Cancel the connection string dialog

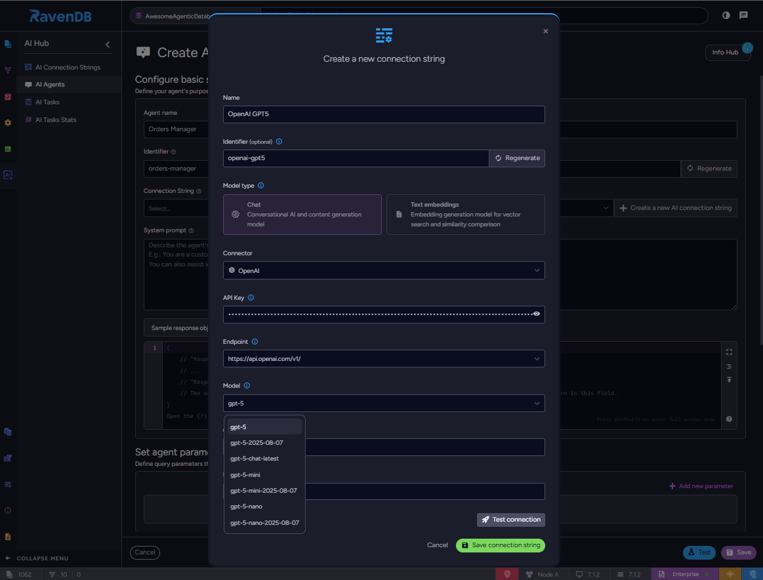(438, 545)
